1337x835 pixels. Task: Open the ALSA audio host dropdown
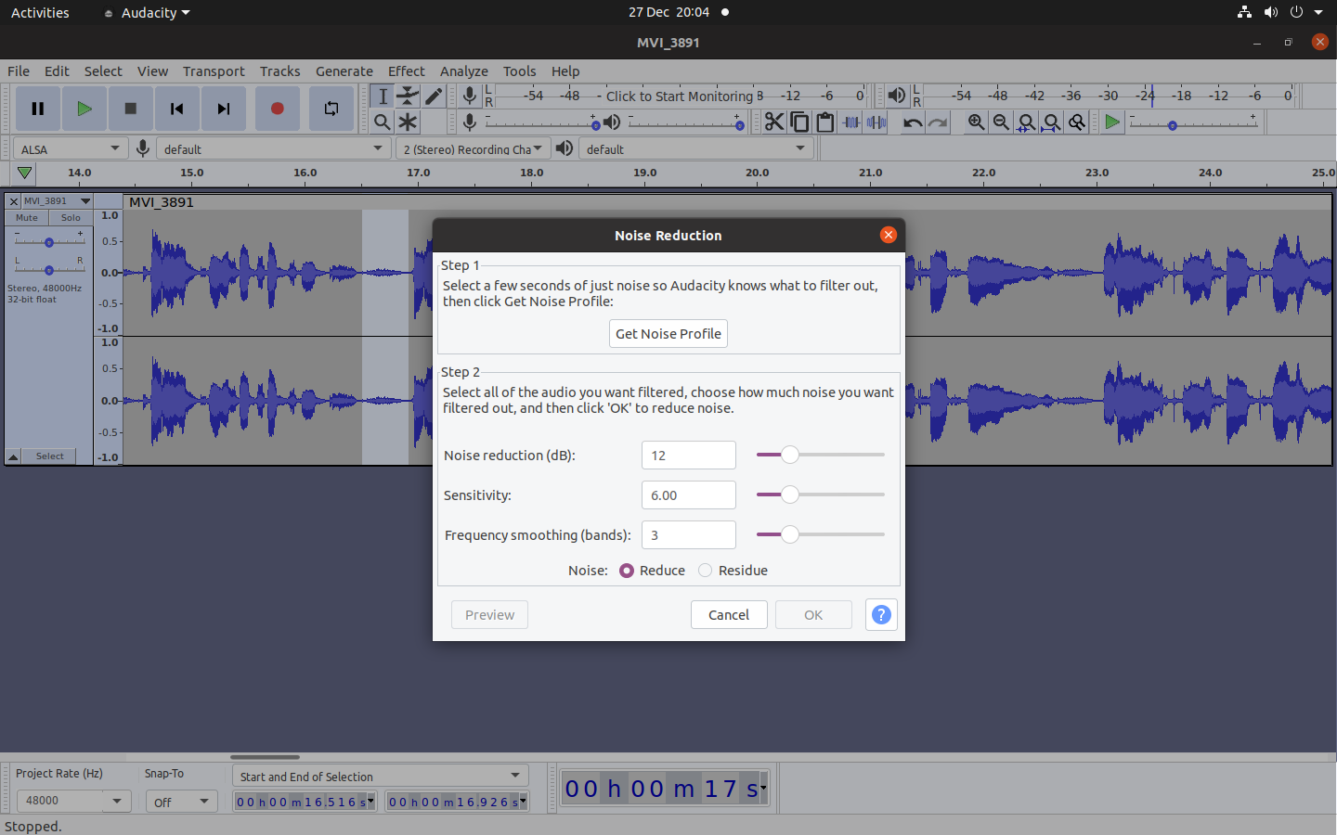(70, 148)
